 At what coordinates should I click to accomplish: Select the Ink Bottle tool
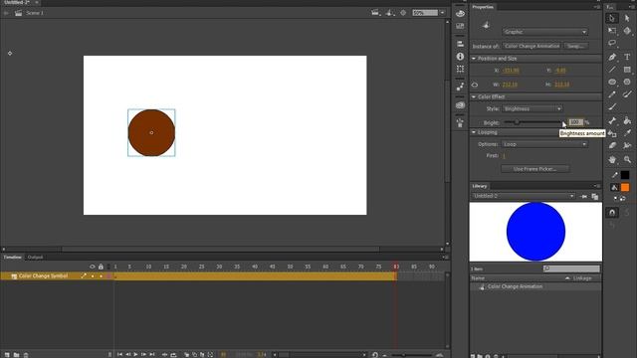coord(612,133)
